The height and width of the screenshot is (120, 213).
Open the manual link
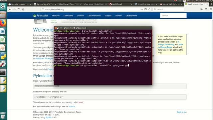click(72, 107)
